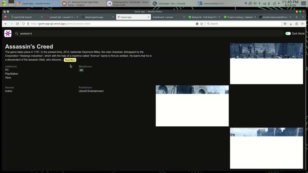Expand the list all tabs chevron

pos(303,17)
